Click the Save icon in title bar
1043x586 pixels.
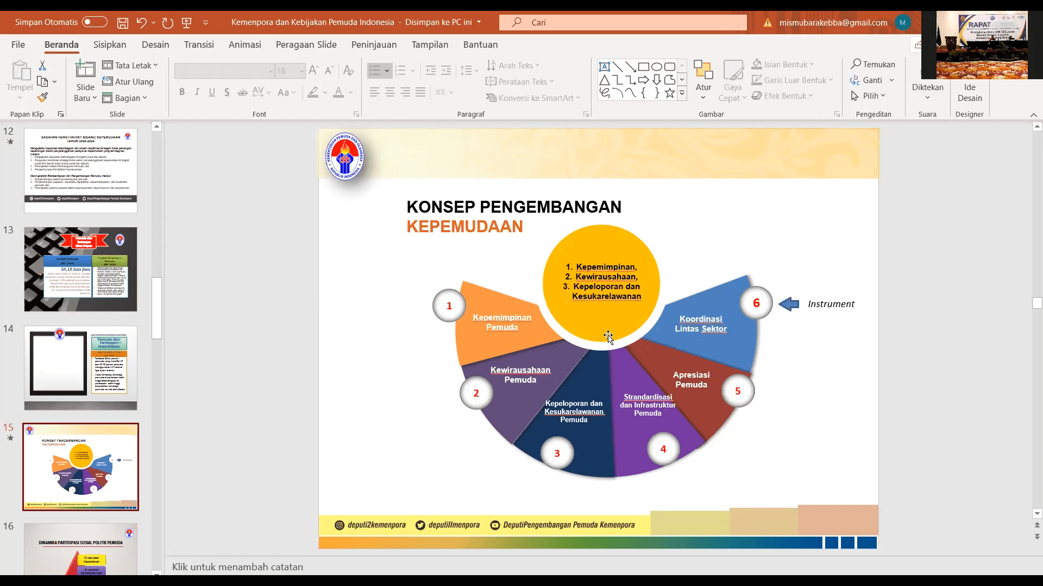click(123, 23)
